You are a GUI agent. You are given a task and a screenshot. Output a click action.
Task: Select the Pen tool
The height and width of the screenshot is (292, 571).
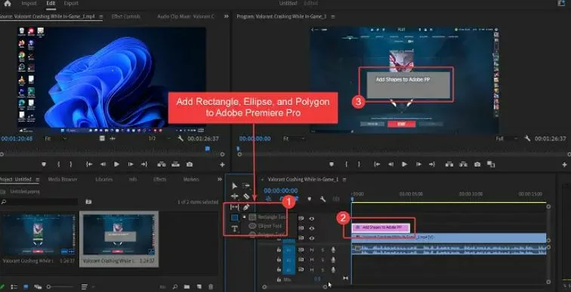click(246, 207)
